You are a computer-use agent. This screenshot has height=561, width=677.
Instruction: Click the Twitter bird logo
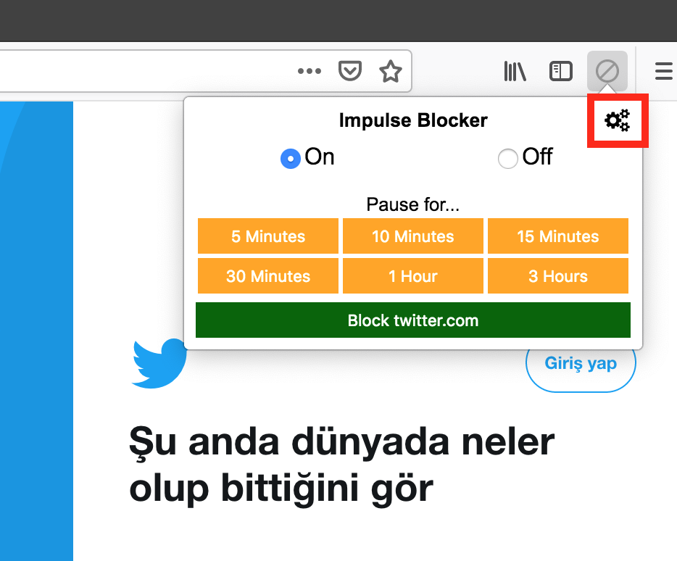159,363
